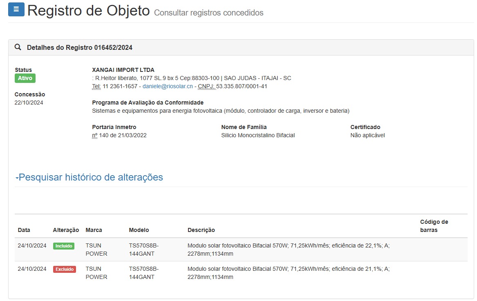Select TSUN POWER in the Incluído row
Image resolution: width=477 pixels, height=301 pixels.
96,250
